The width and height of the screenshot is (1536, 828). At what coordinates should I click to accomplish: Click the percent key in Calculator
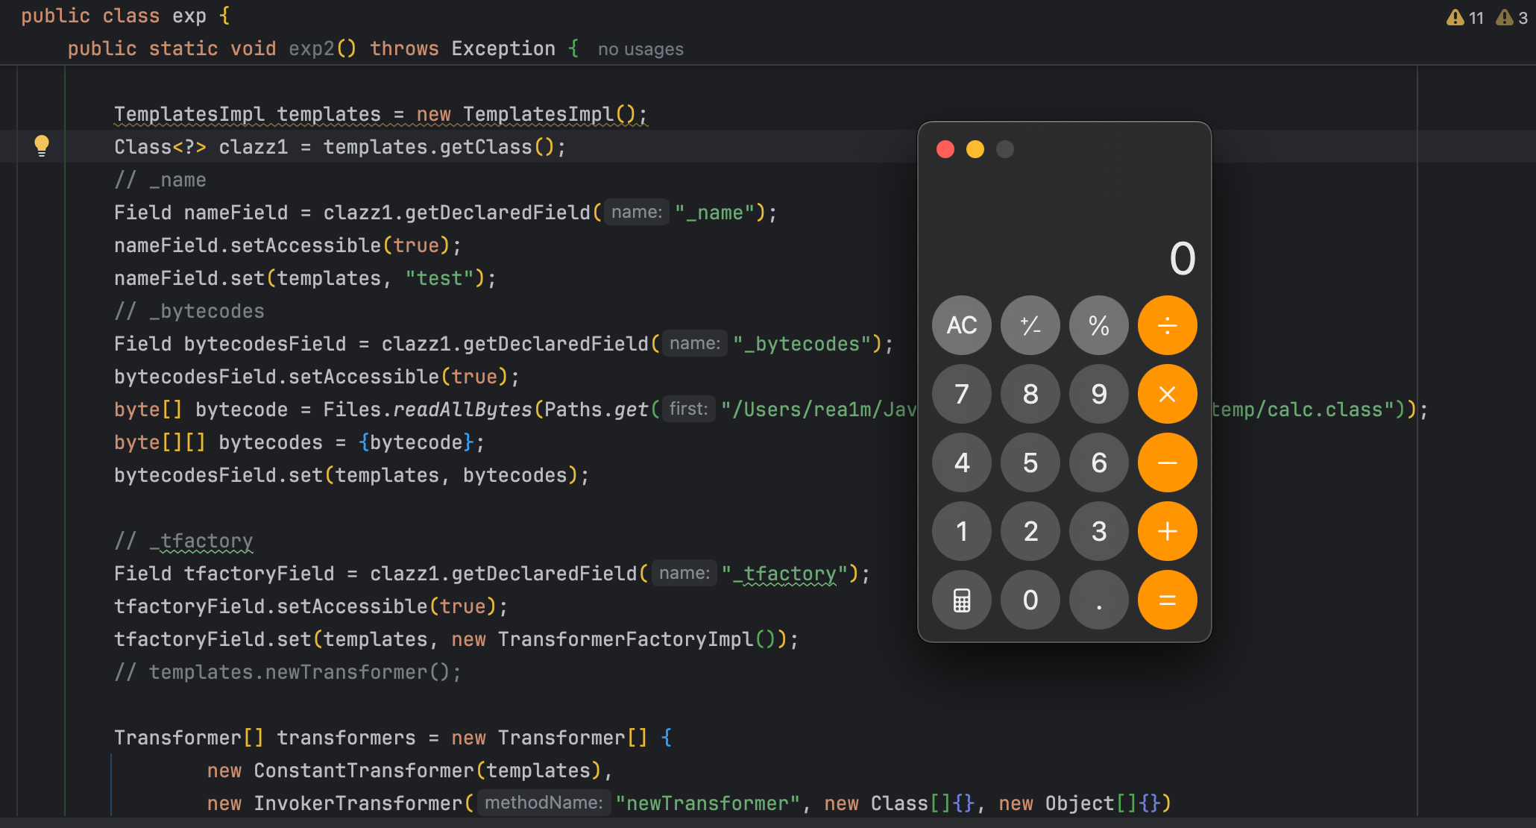[1099, 325]
